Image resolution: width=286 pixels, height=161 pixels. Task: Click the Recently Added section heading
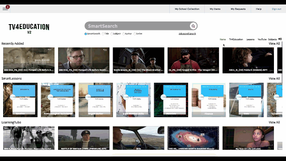click(13, 44)
